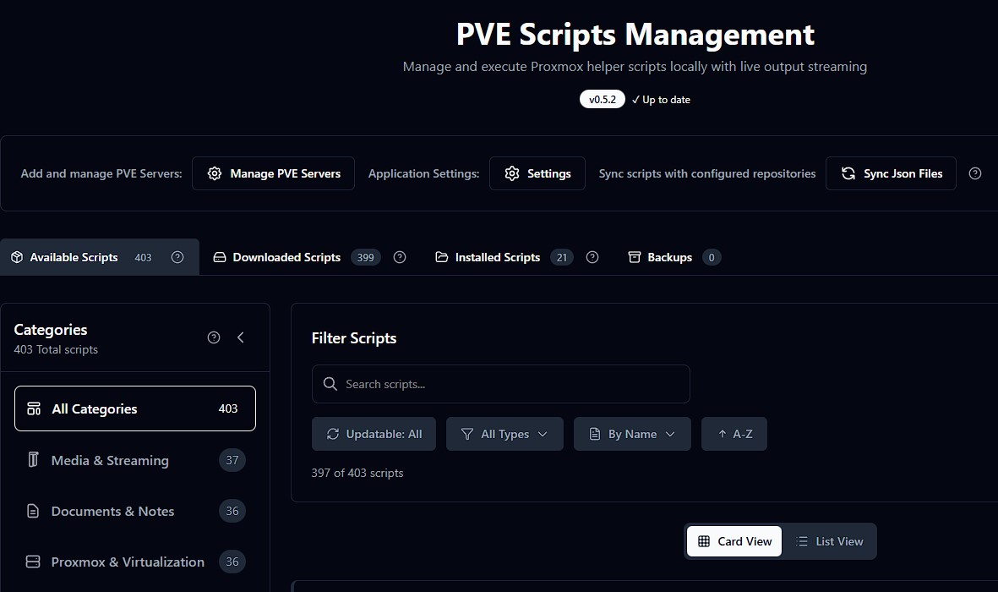Switch to List View

pyautogui.click(x=829, y=541)
